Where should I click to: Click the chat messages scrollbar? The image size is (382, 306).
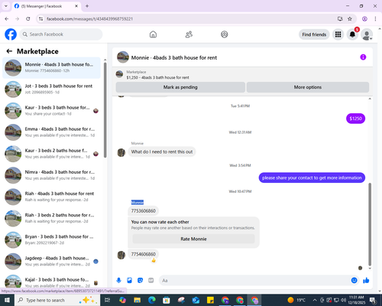(370, 224)
